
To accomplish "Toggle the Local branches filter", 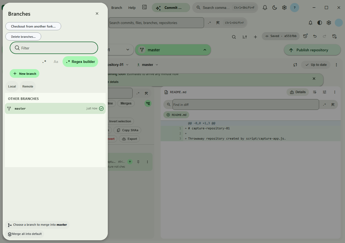I will 12,86.
